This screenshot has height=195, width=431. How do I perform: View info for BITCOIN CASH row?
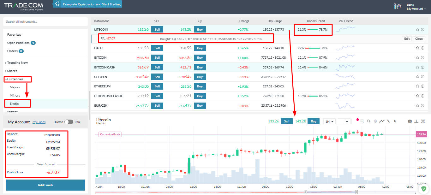422,67
